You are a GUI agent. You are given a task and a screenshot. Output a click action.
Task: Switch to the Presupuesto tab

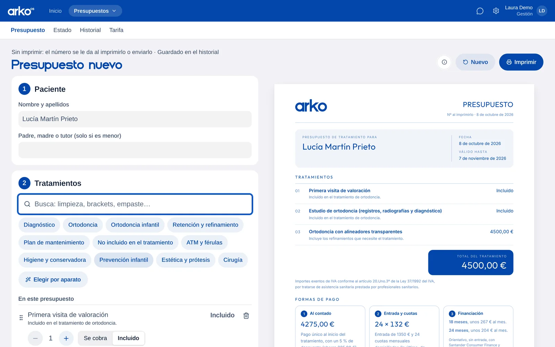click(x=28, y=30)
